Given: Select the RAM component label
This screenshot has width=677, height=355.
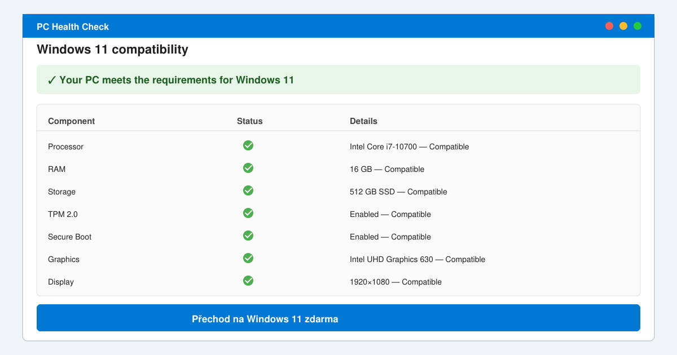Looking at the screenshot, I should [57, 169].
